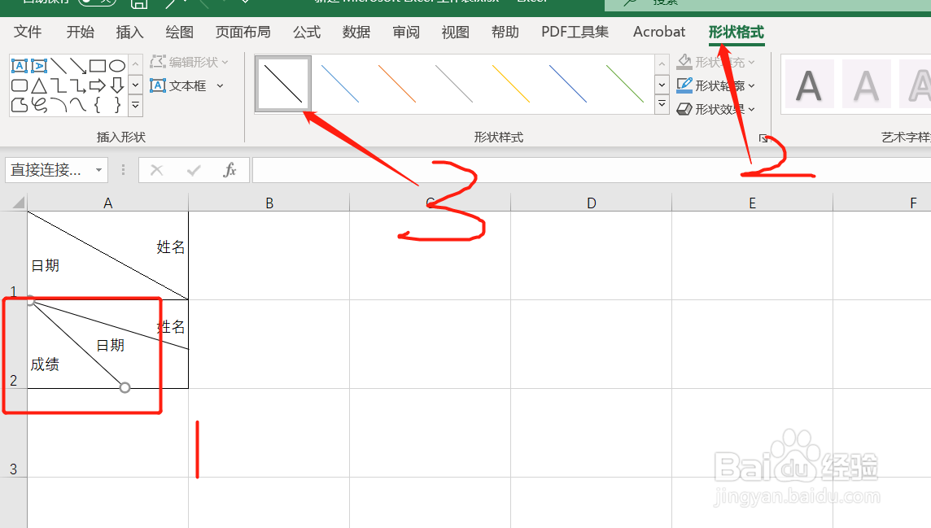931x528 pixels.
Task: Click the formula bar cancel X icon
Action: point(157,170)
